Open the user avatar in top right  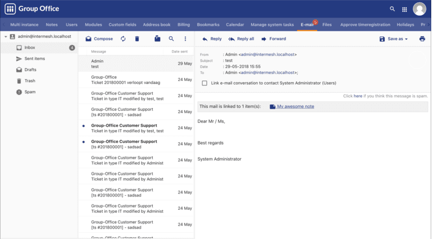pos(419,9)
